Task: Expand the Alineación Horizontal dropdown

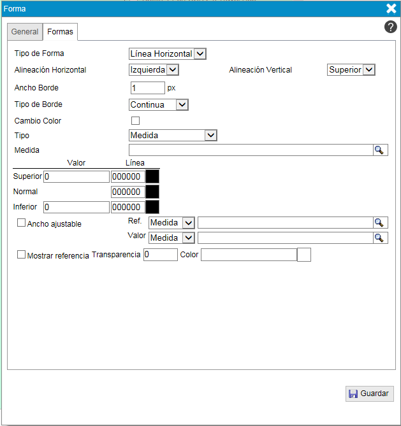Action: click(154, 69)
